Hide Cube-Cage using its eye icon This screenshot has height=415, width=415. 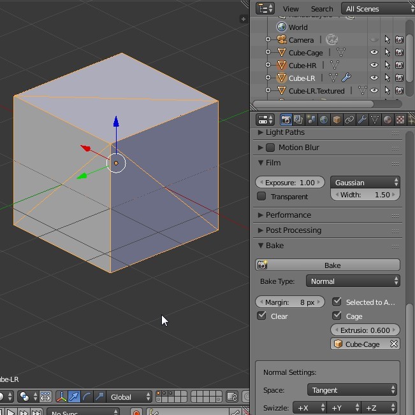point(374,53)
